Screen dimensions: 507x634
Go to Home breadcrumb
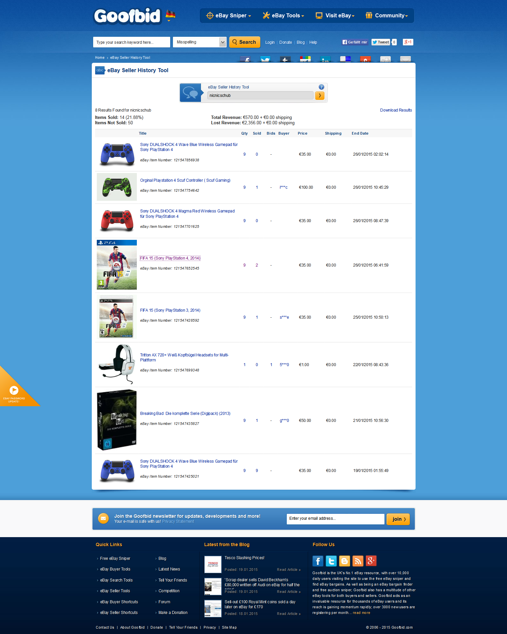100,57
